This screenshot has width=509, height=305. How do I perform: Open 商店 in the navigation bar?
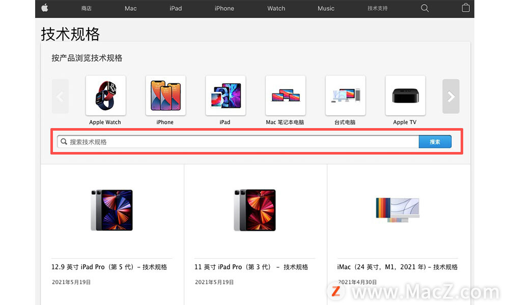[87, 9]
